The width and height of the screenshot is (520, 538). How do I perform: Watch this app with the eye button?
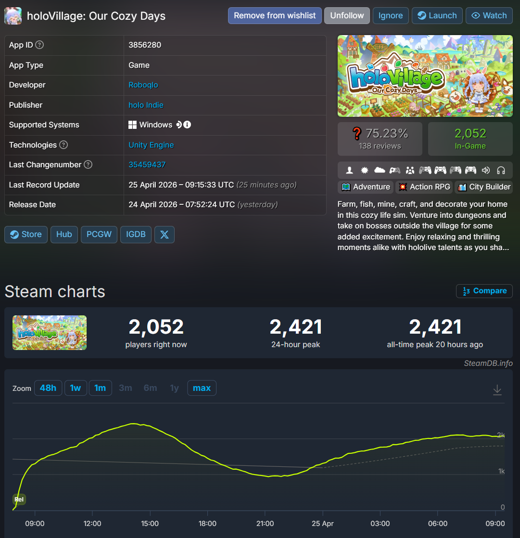coord(489,16)
